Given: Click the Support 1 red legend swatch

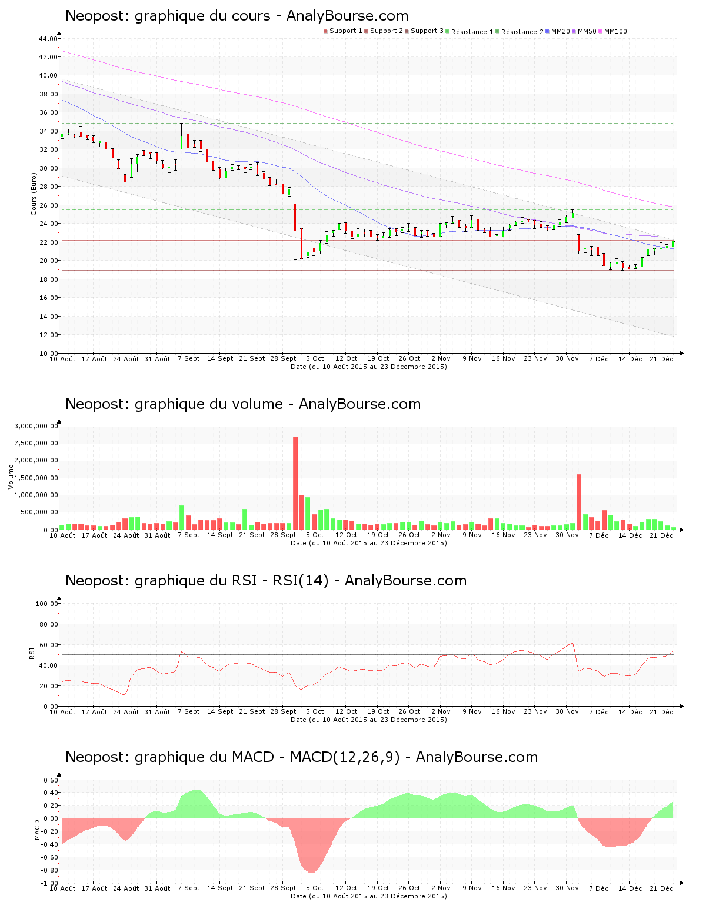Looking at the screenshot, I should click(325, 31).
